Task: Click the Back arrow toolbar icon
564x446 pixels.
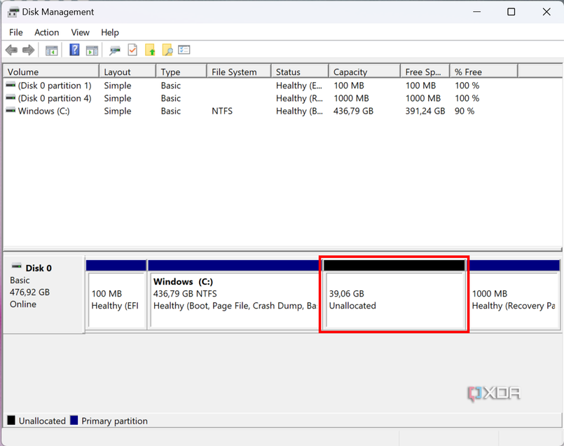Action: (12, 50)
